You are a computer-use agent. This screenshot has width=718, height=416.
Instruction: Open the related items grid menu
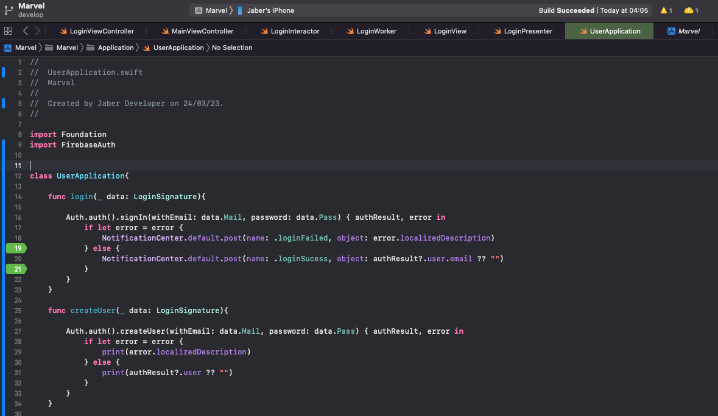[8, 31]
